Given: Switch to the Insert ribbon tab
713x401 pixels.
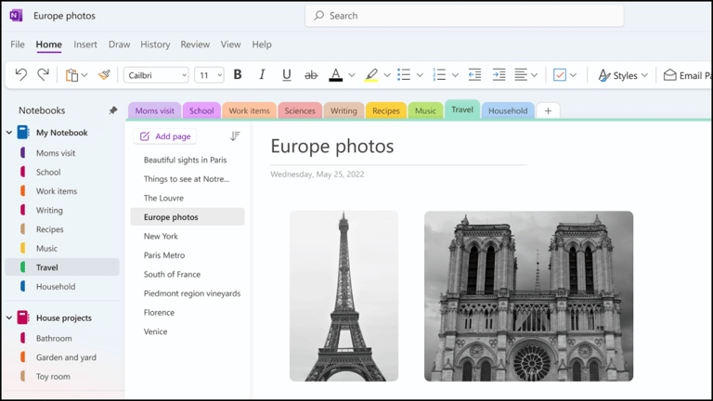Looking at the screenshot, I should tap(85, 45).
